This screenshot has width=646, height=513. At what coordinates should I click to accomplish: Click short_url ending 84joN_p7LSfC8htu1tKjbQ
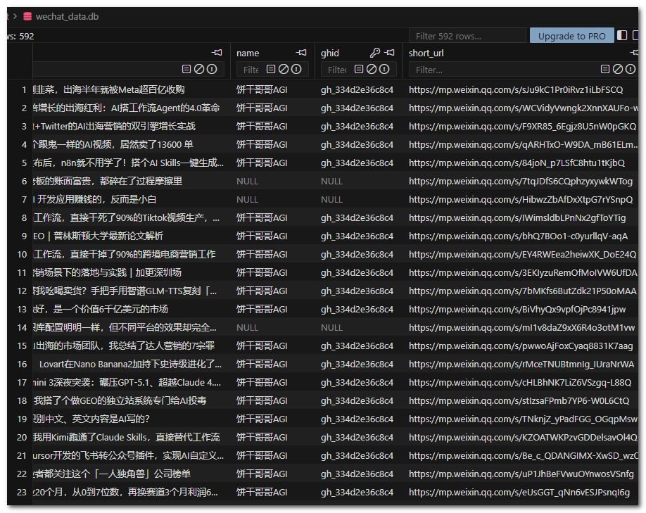[x=517, y=163]
